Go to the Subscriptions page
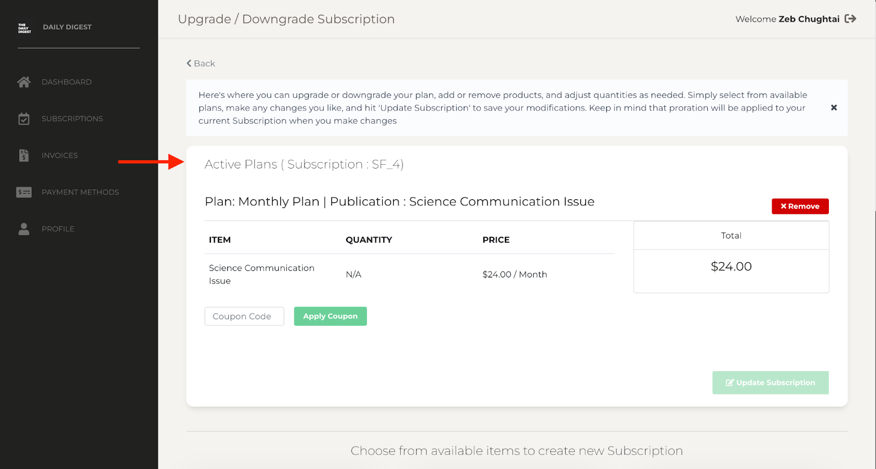 [72, 119]
